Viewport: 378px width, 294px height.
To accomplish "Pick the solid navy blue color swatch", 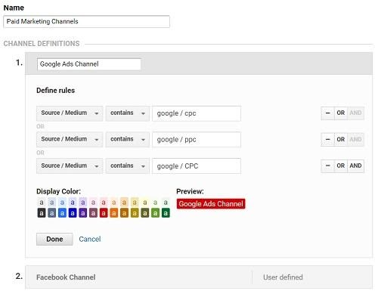I will (x=73, y=213).
